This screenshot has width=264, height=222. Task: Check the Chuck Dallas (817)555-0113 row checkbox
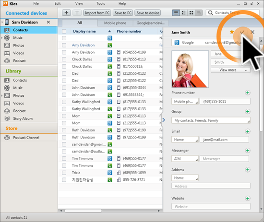[x=64, y=59]
